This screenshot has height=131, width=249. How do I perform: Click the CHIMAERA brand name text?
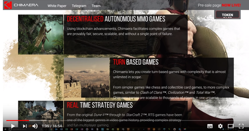26,5
